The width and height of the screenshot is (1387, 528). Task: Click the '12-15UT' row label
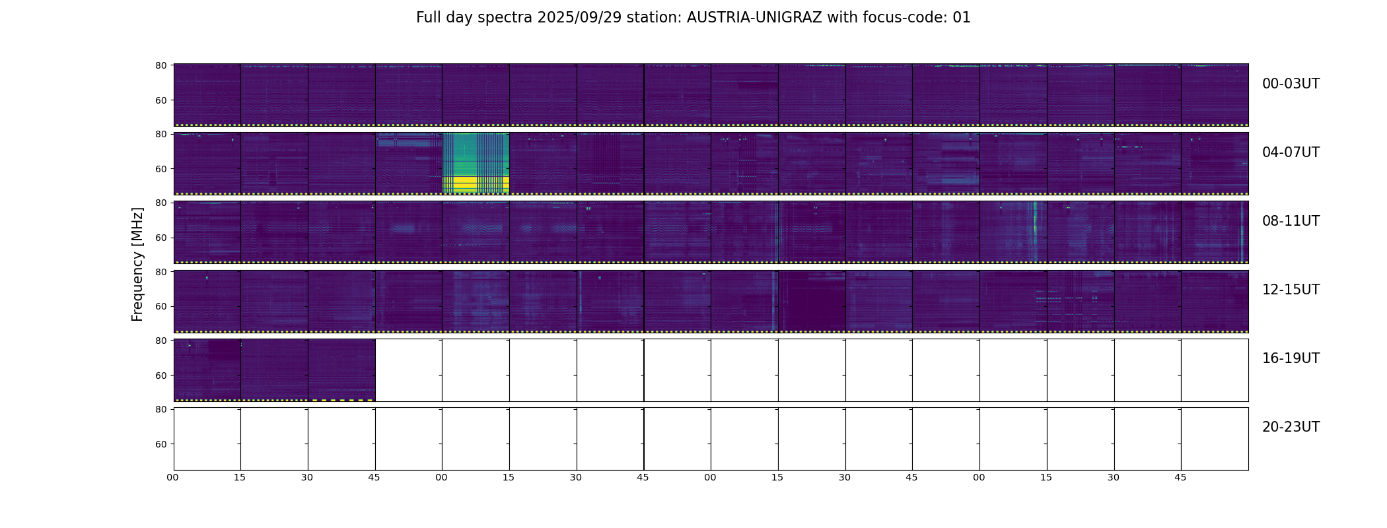click(x=1291, y=290)
